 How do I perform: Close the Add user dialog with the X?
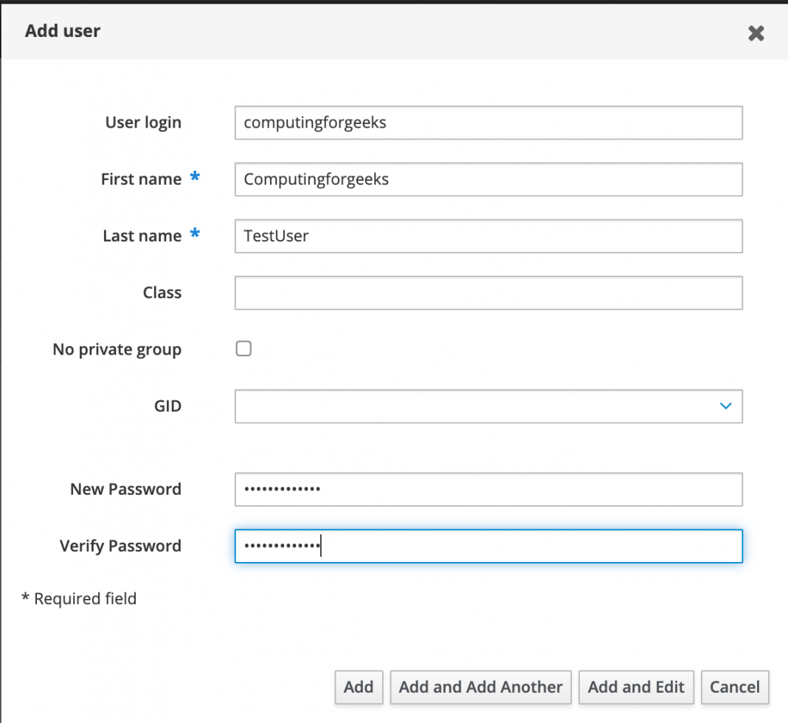click(756, 32)
